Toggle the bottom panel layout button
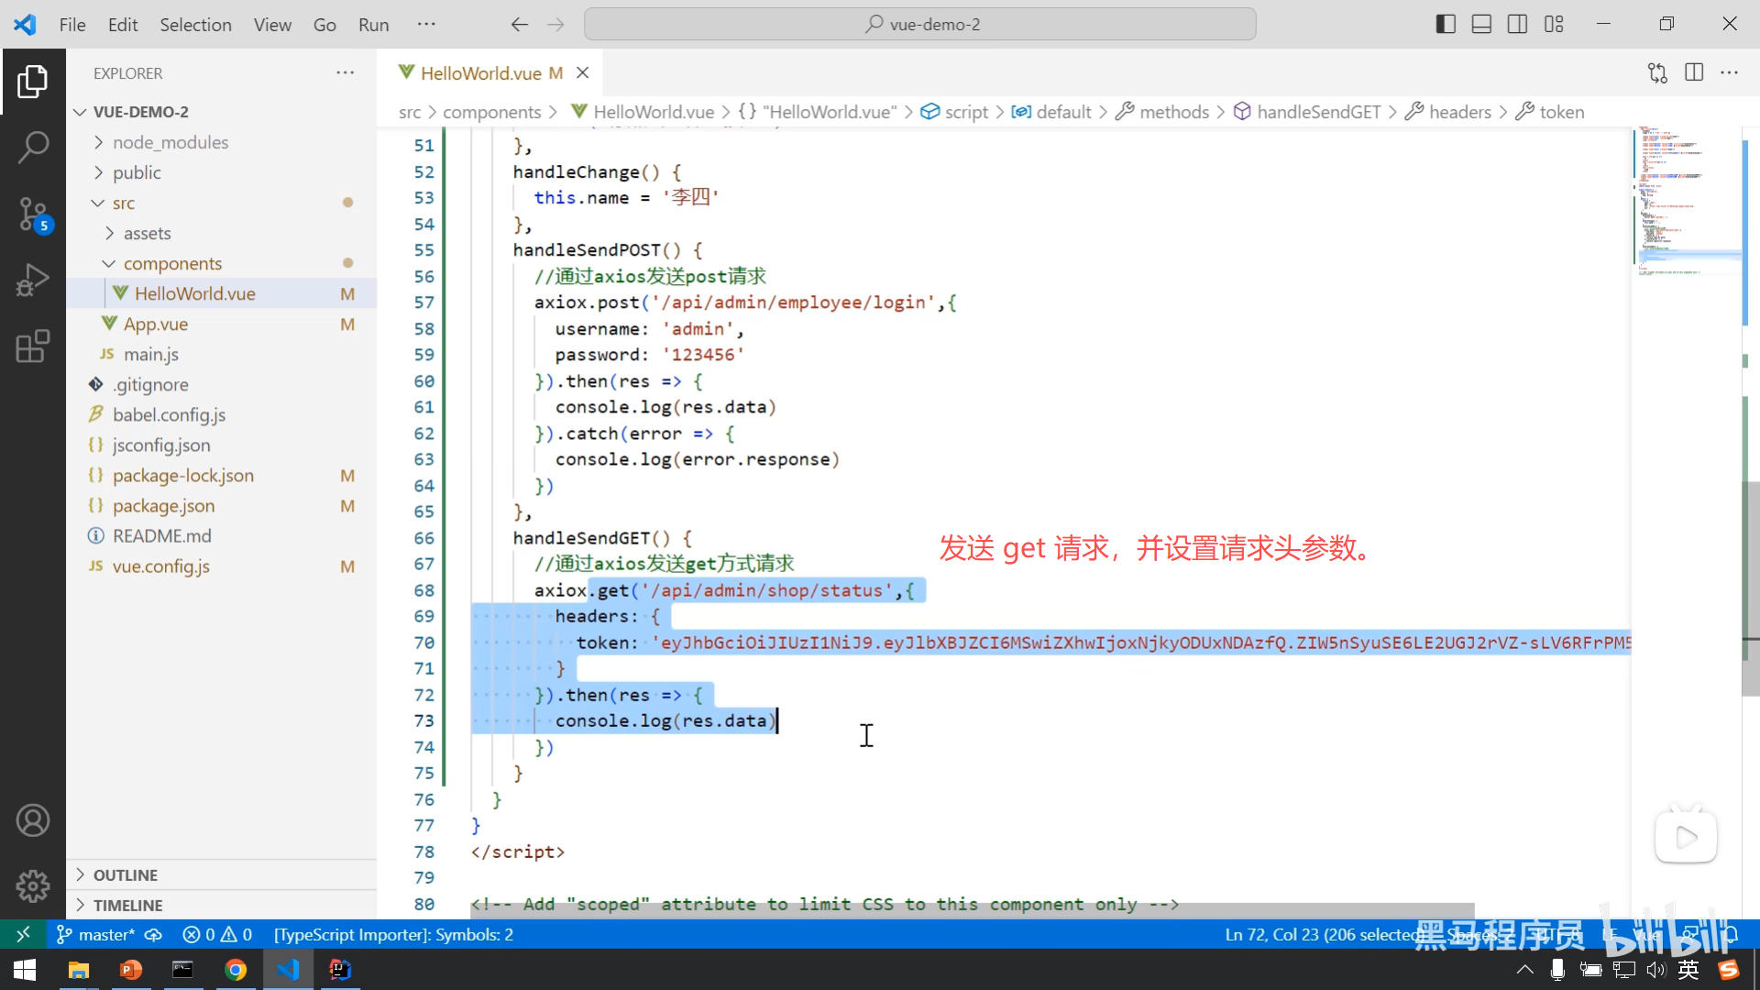1760x990 pixels. tap(1481, 25)
